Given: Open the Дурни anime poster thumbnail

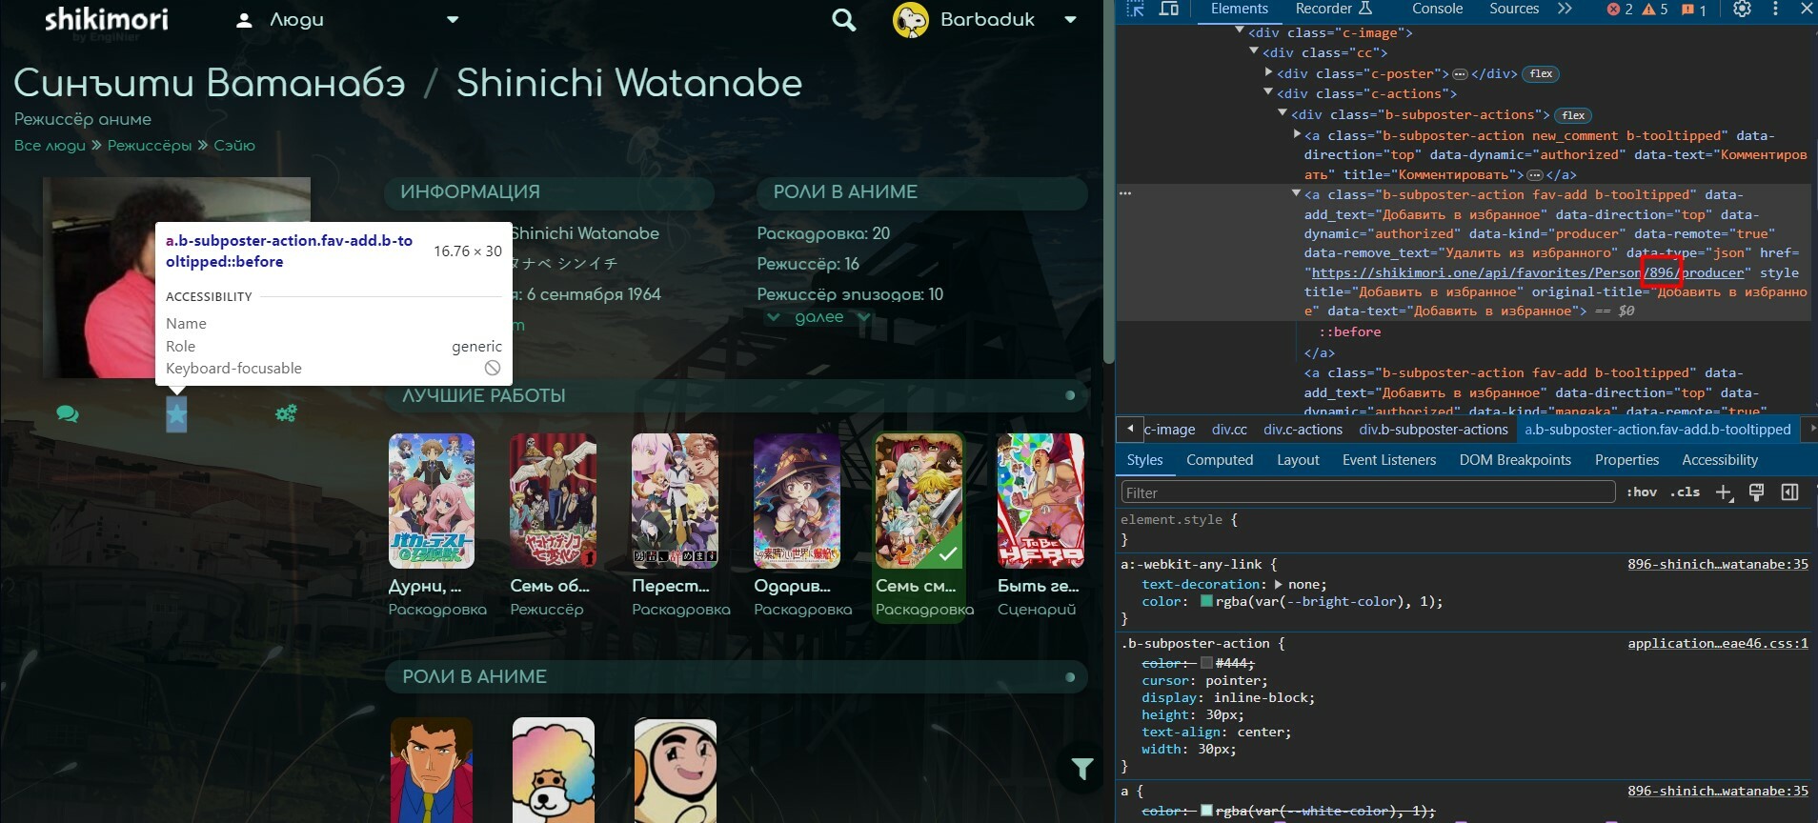Looking at the screenshot, I should [432, 501].
